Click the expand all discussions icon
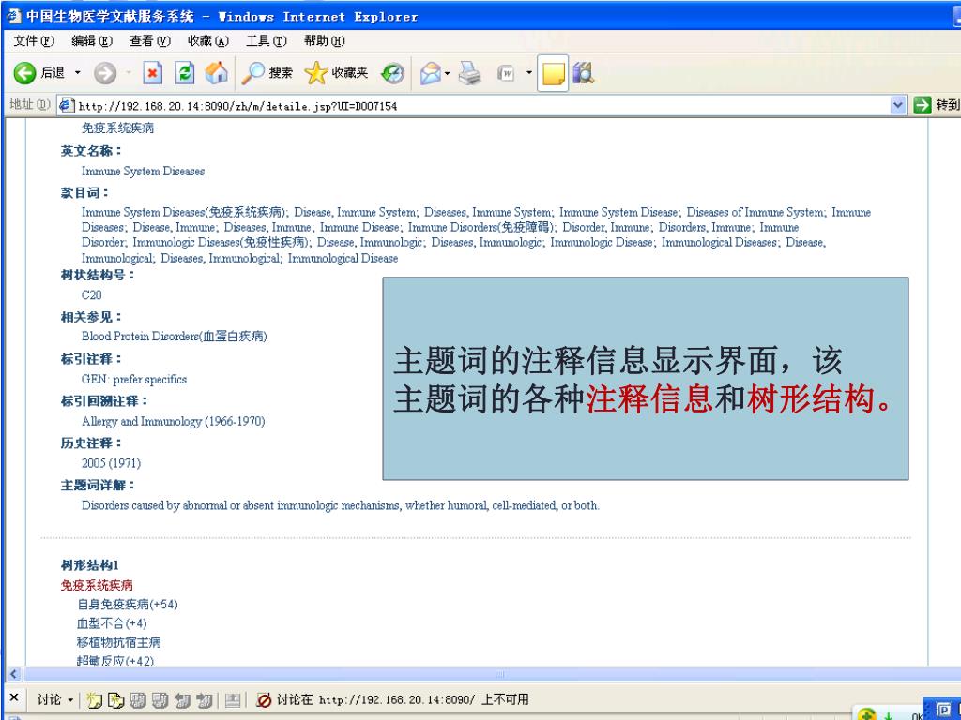 [x=138, y=699]
